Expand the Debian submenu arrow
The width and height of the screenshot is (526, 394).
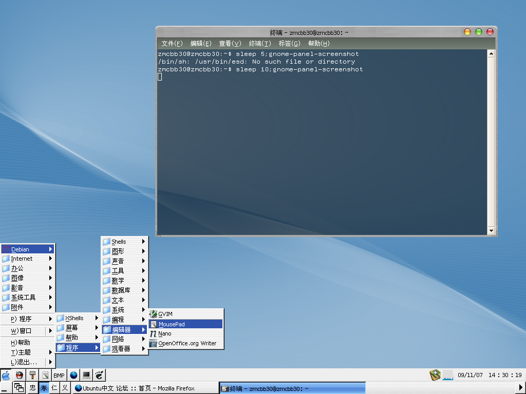50,249
